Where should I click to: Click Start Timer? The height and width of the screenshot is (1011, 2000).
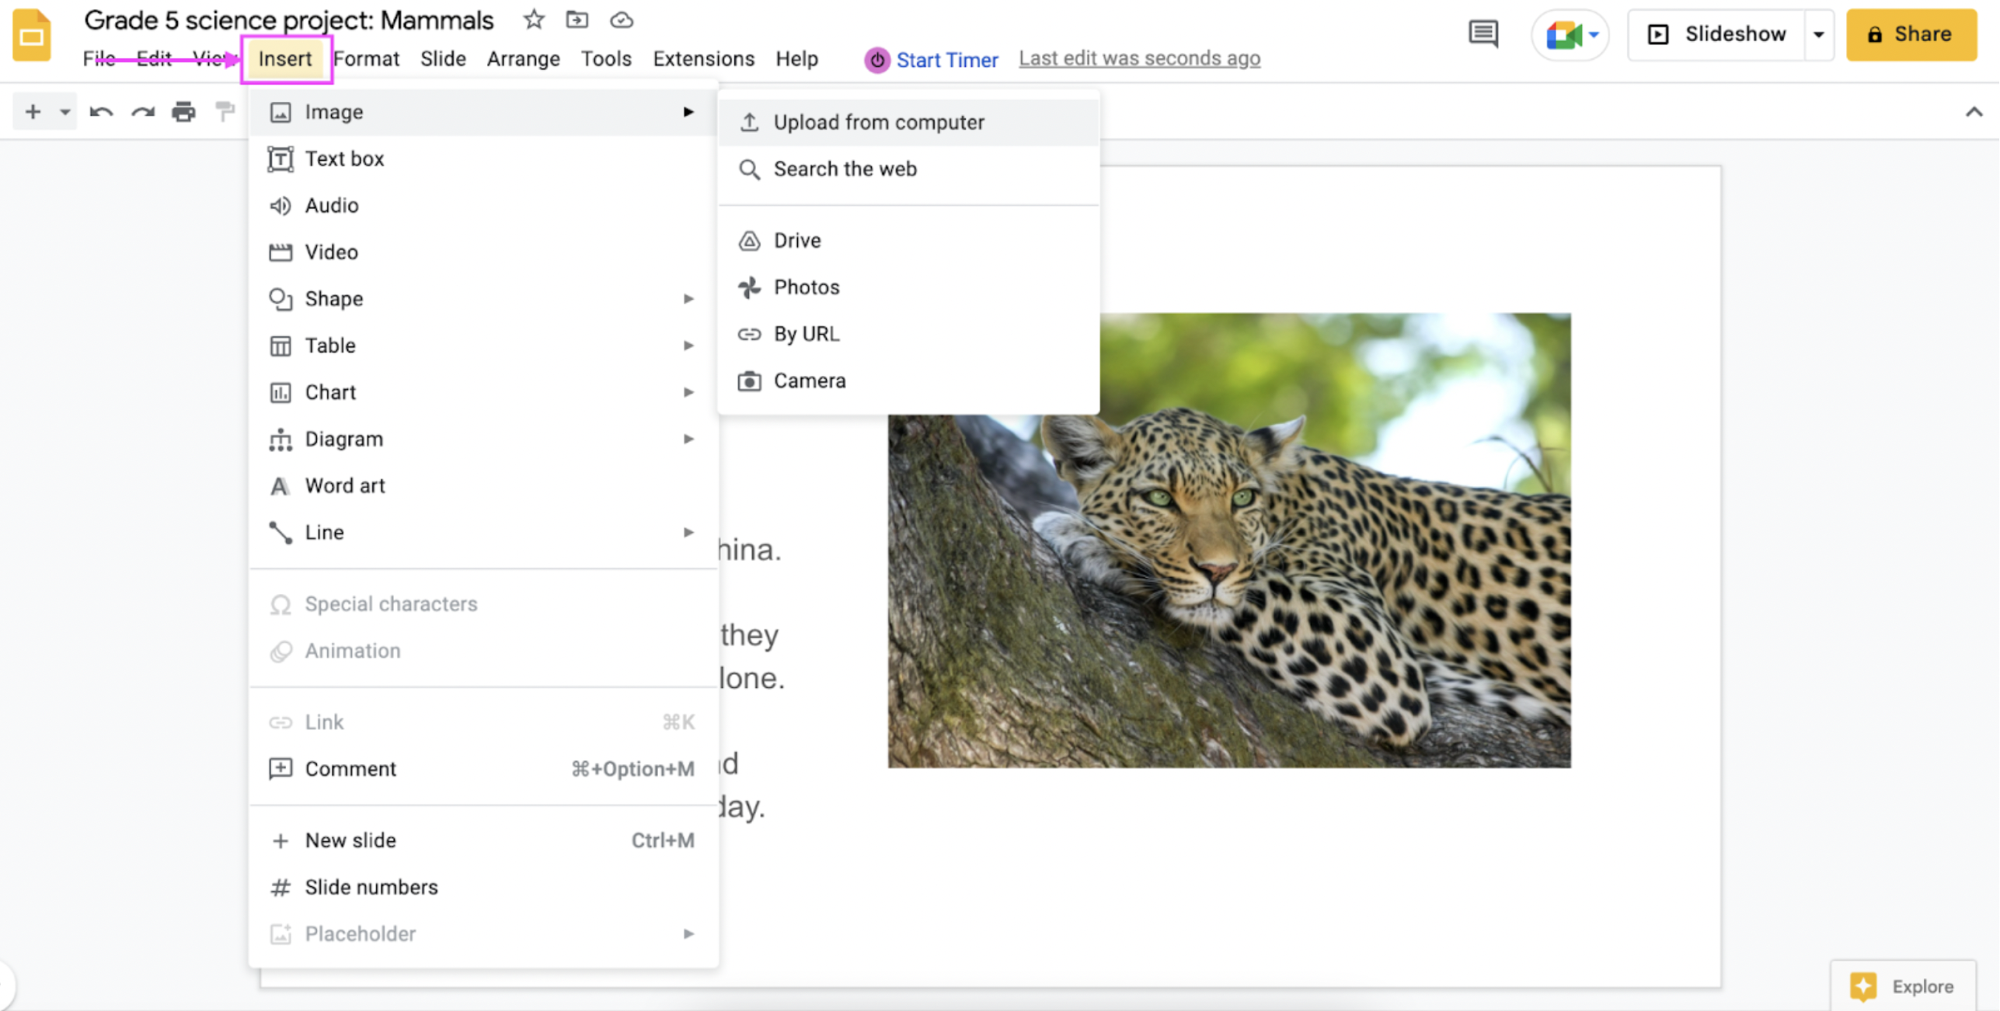pos(931,60)
